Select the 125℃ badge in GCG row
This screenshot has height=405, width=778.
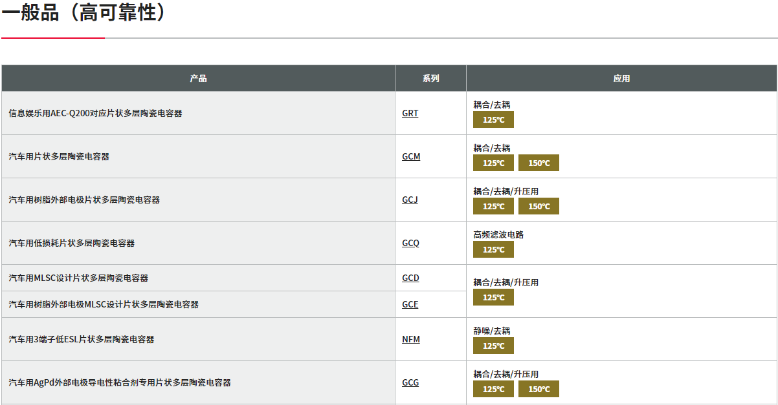click(493, 389)
